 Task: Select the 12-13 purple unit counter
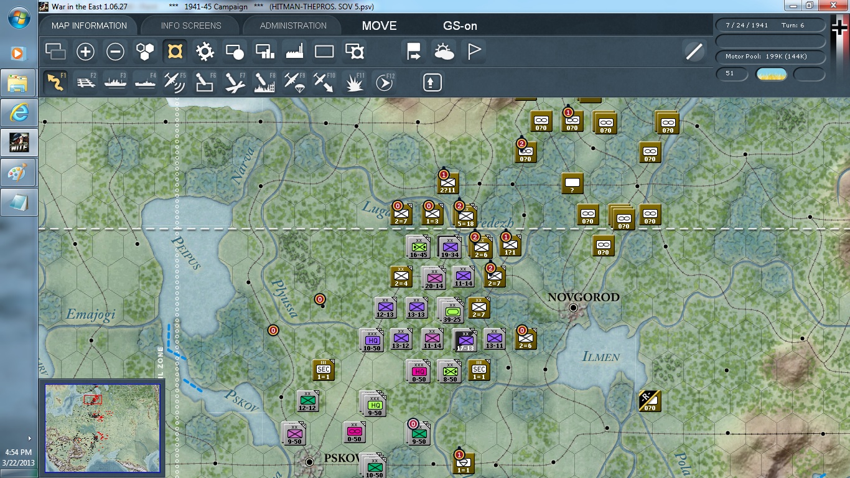point(386,309)
